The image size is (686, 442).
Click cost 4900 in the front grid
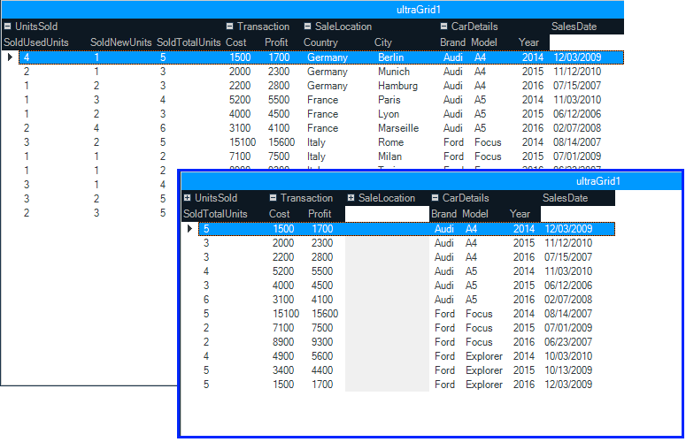(283, 356)
